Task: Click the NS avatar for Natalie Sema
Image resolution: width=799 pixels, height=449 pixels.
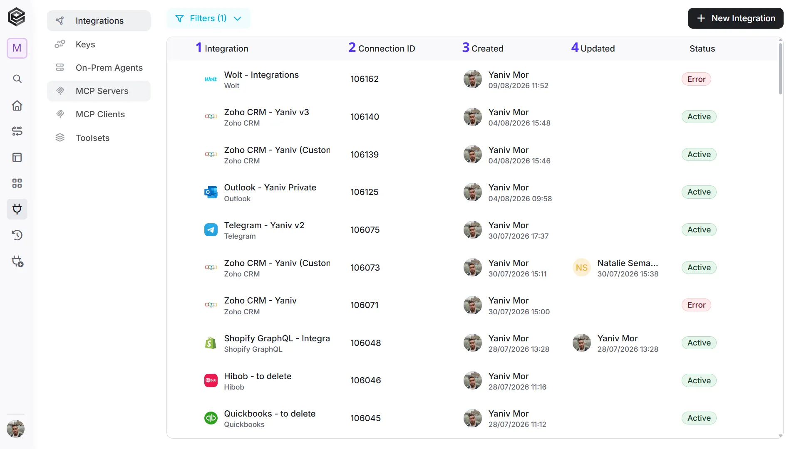Action: [x=582, y=268]
